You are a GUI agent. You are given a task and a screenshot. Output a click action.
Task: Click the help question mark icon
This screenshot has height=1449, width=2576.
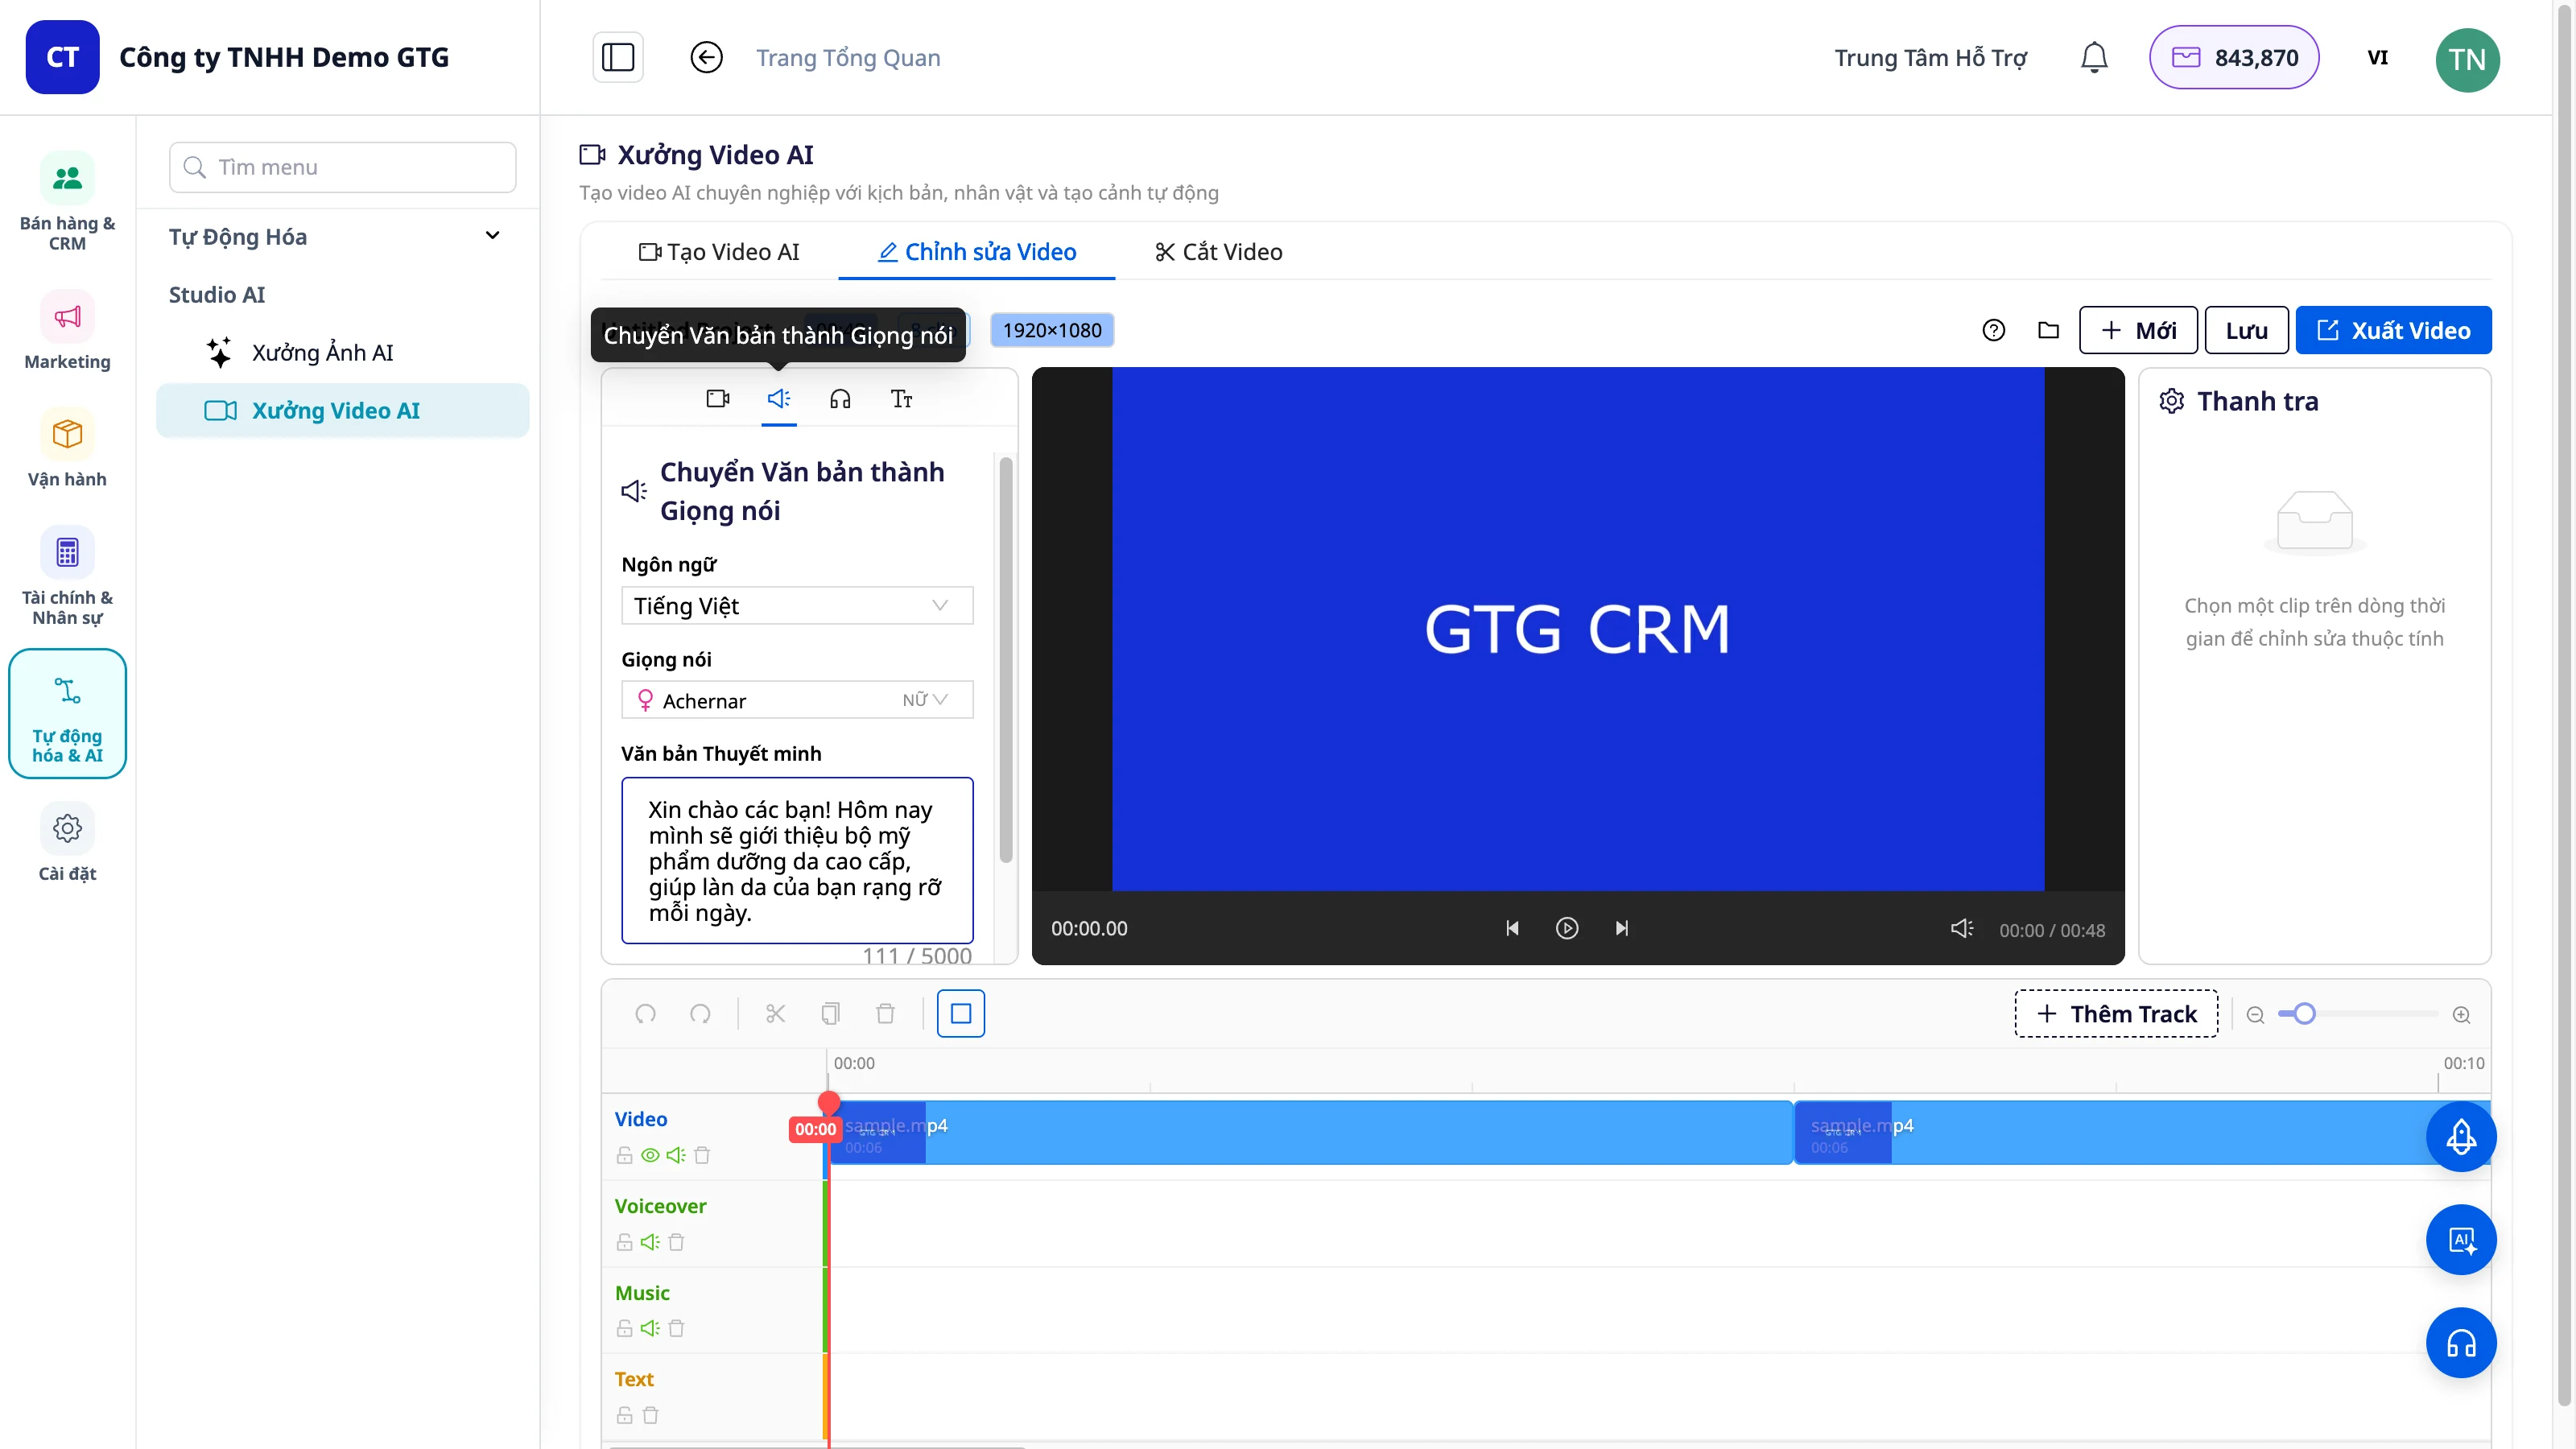click(x=1993, y=331)
